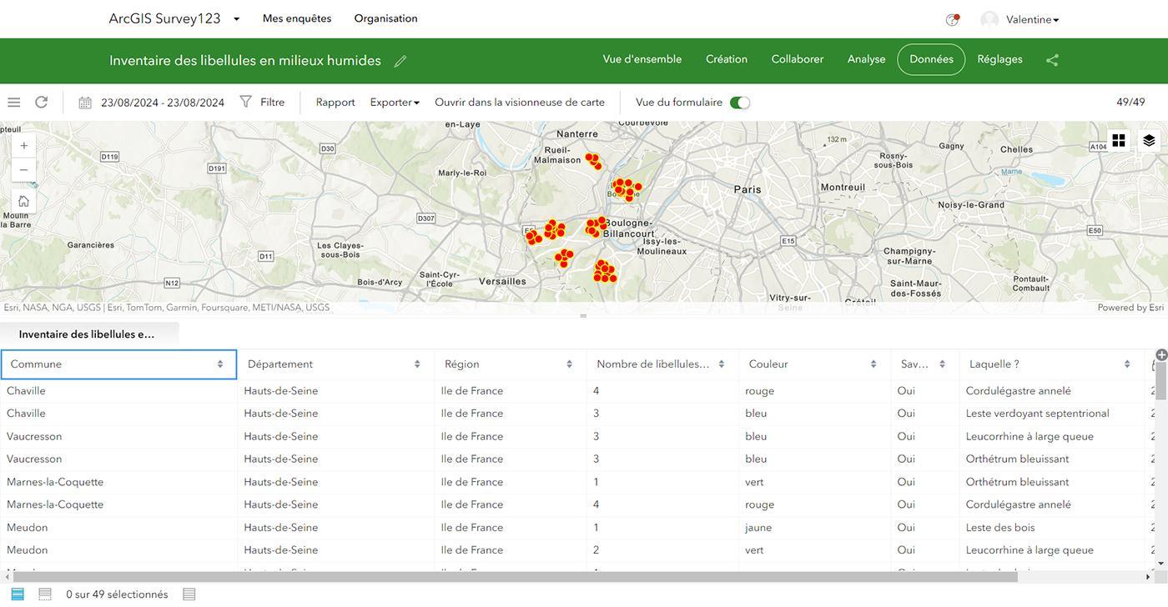
Task: Sort by the Sav… column arrows
Action: coord(942,364)
